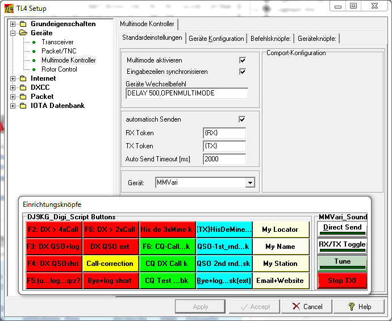Expand the Packet tree node
Image resolution: width=392 pixels, height=321 pixels.
(x=12, y=97)
